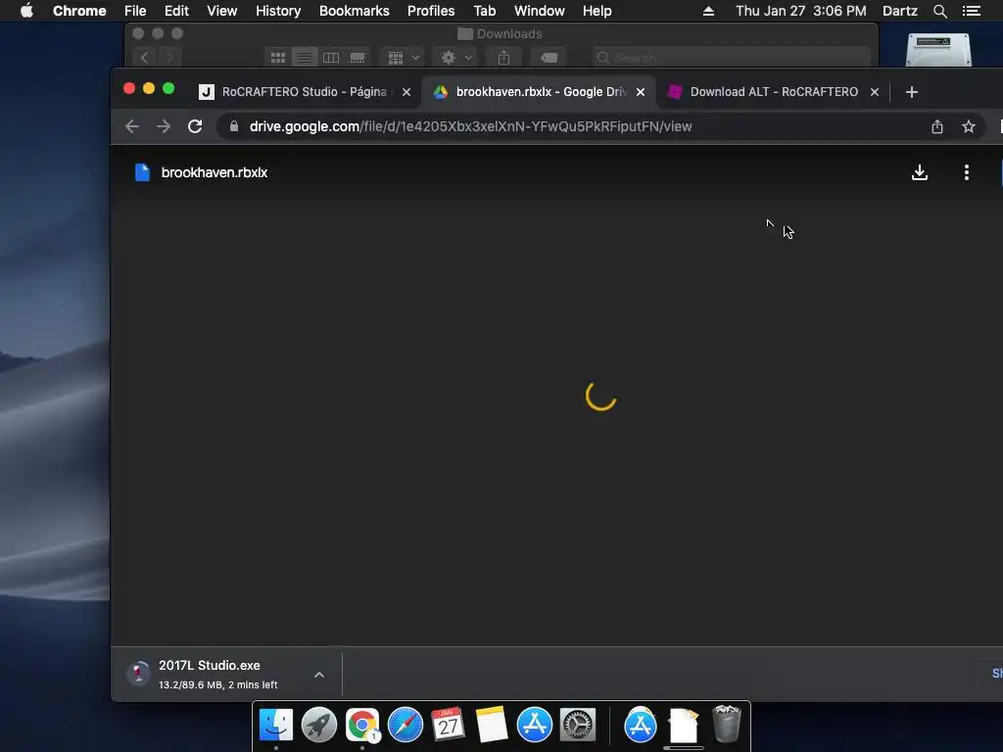Open the History menu
This screenshot has height=752, width=1003.
click(278, 11)
